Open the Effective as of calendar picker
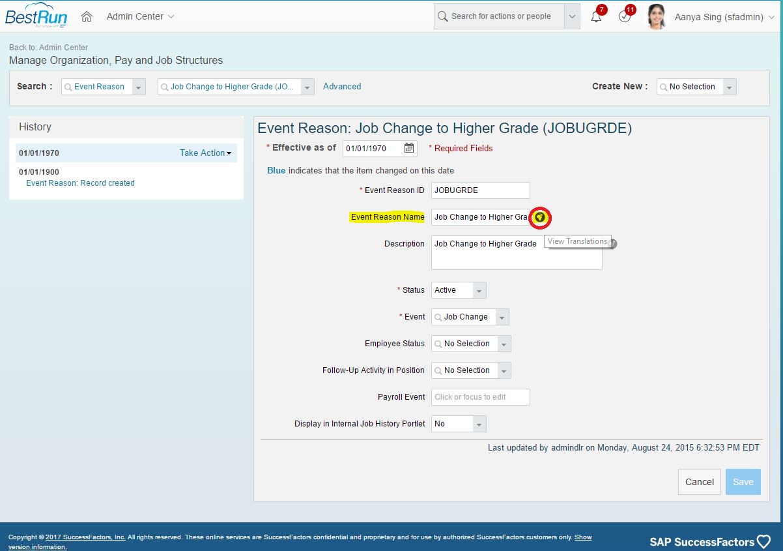 [409, 148]
